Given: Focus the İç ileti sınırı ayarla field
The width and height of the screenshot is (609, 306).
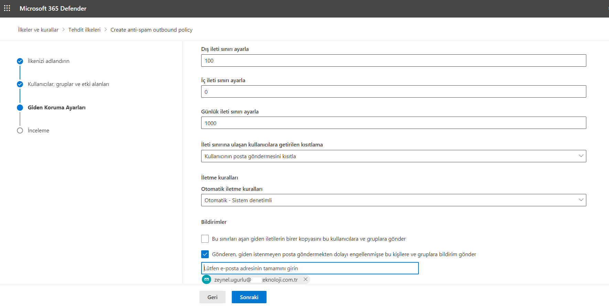Looking at the screenshot, I should click(393, 91).
